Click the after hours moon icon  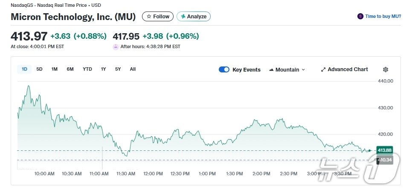coord(116,47)
